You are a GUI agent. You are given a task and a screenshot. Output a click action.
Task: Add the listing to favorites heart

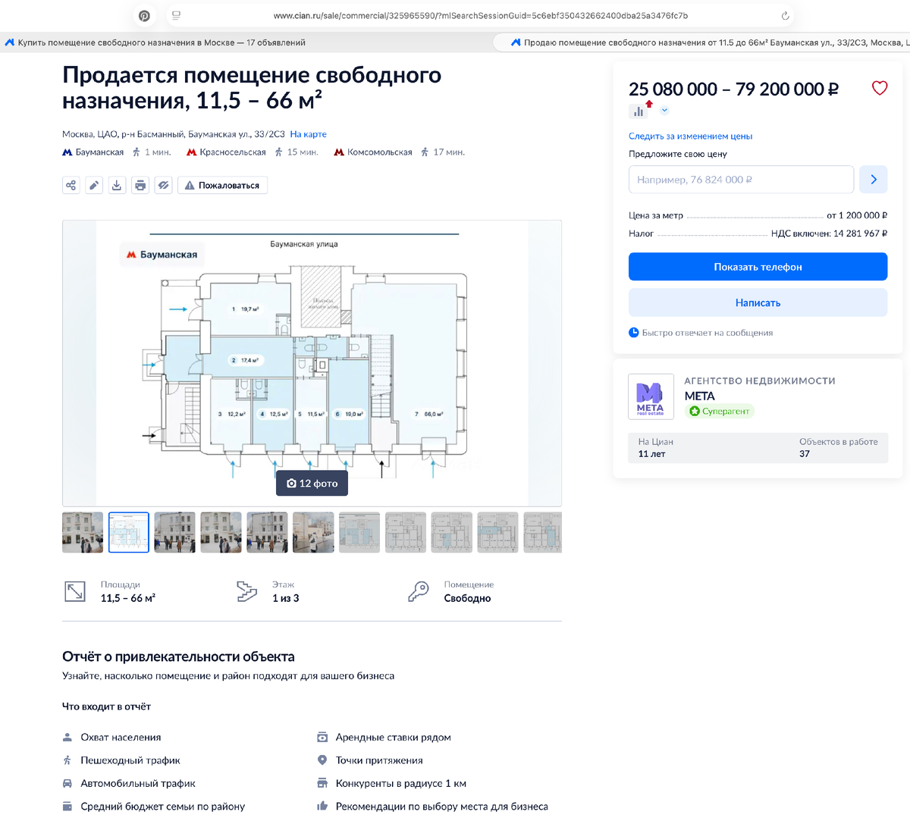click(880, 88)
